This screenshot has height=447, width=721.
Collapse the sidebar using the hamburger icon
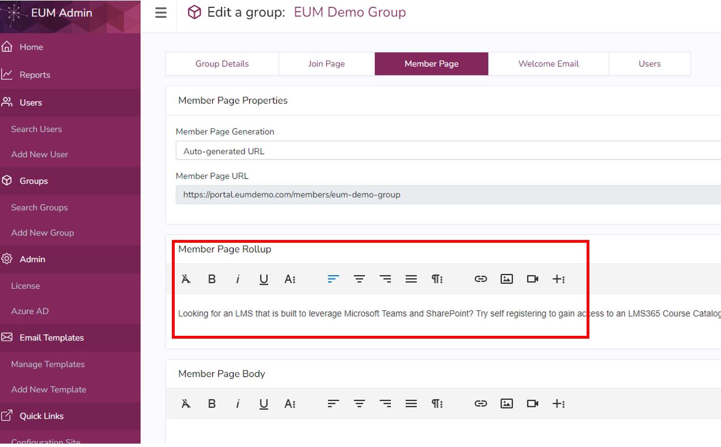161,12
